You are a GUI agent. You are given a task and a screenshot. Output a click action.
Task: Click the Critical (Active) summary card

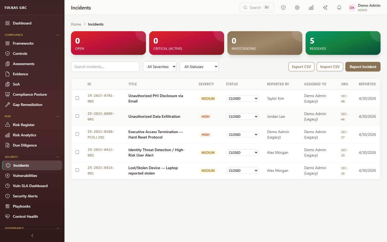(x=187, y=43)
